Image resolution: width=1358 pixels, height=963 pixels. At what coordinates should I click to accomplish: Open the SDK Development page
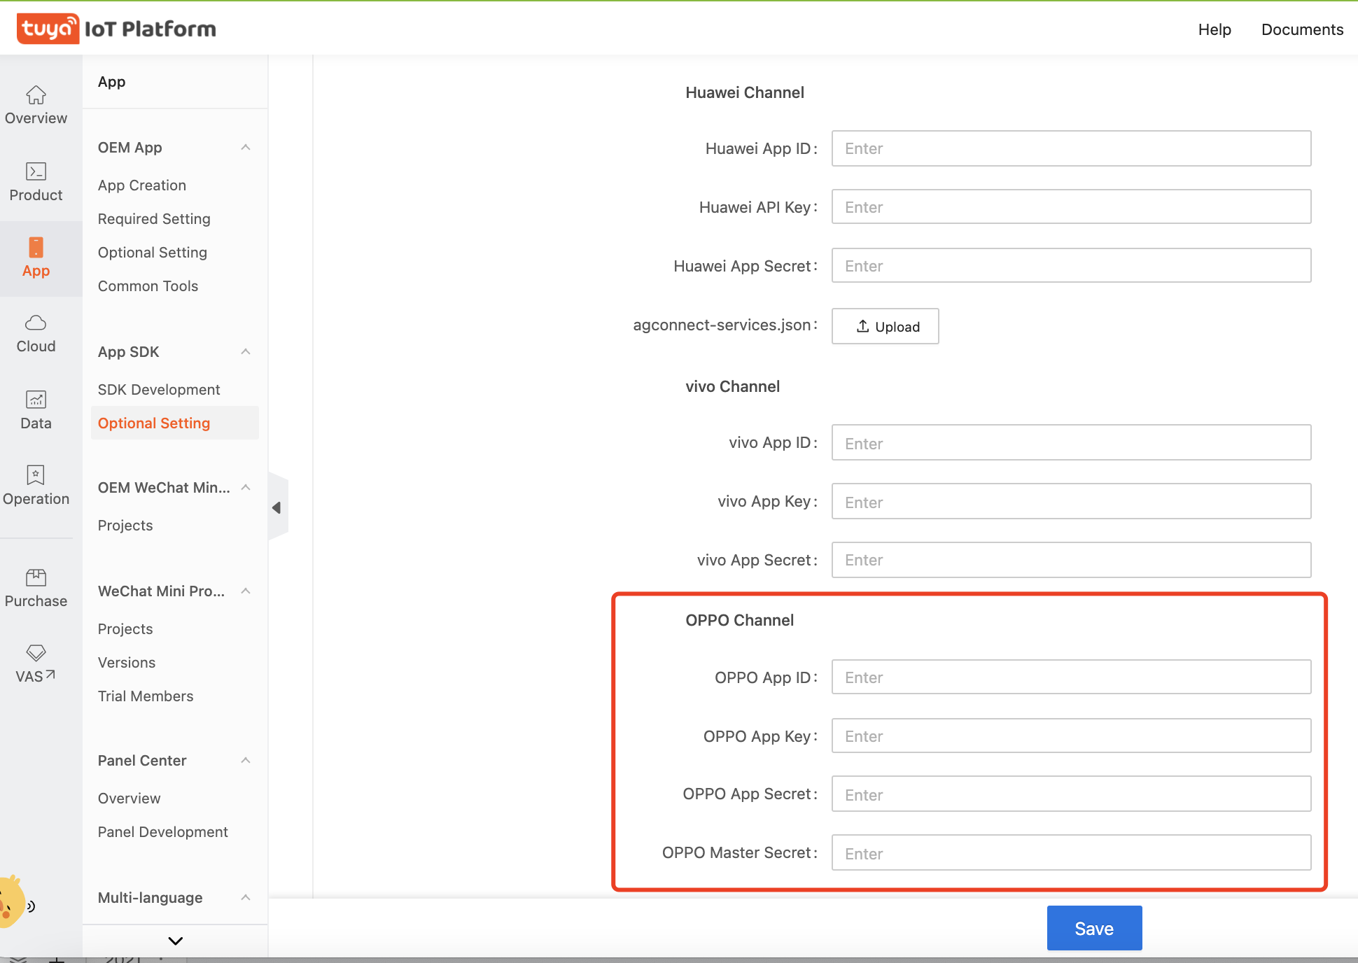pos(159,389)
